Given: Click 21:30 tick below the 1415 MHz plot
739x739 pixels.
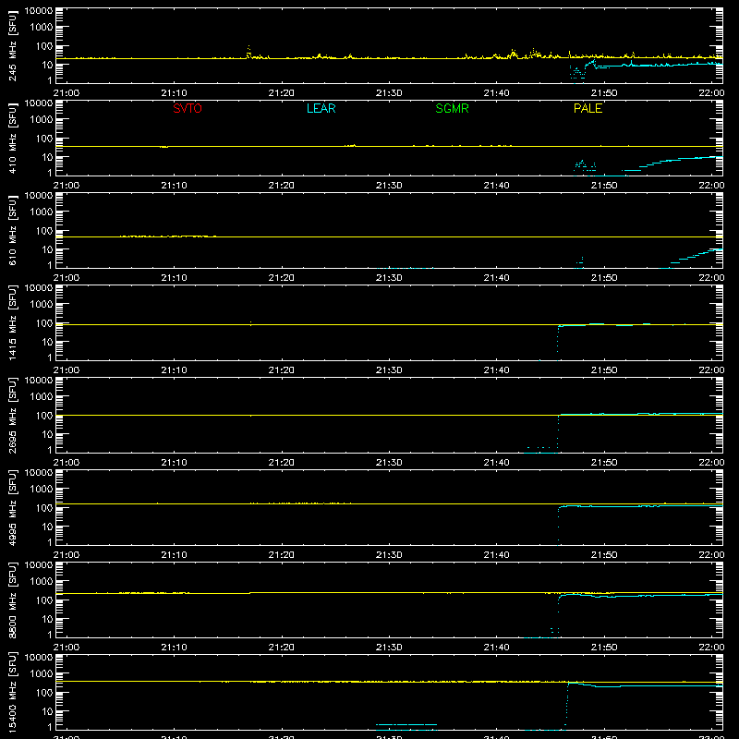Looking at the screenshot, I should pyautogui.click(x=389, y=370).
